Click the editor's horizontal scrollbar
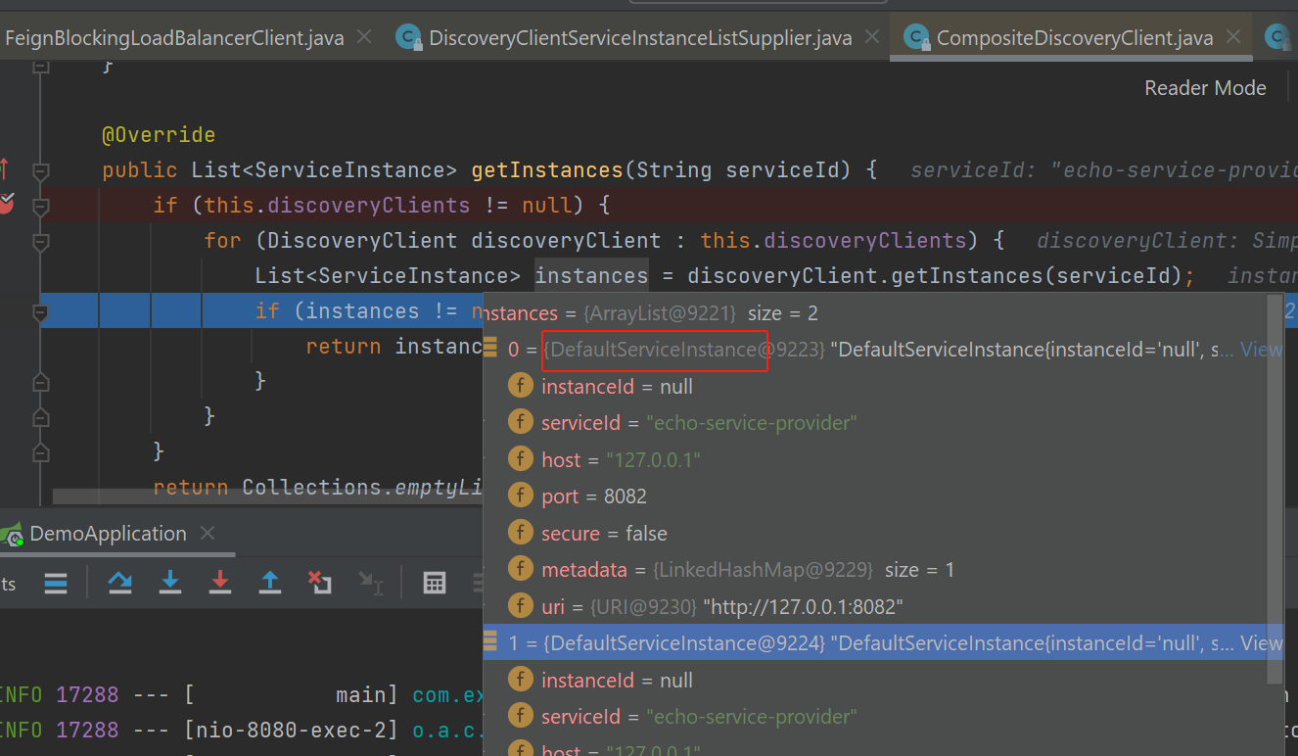1298x756 pixels. pos(268,497)
